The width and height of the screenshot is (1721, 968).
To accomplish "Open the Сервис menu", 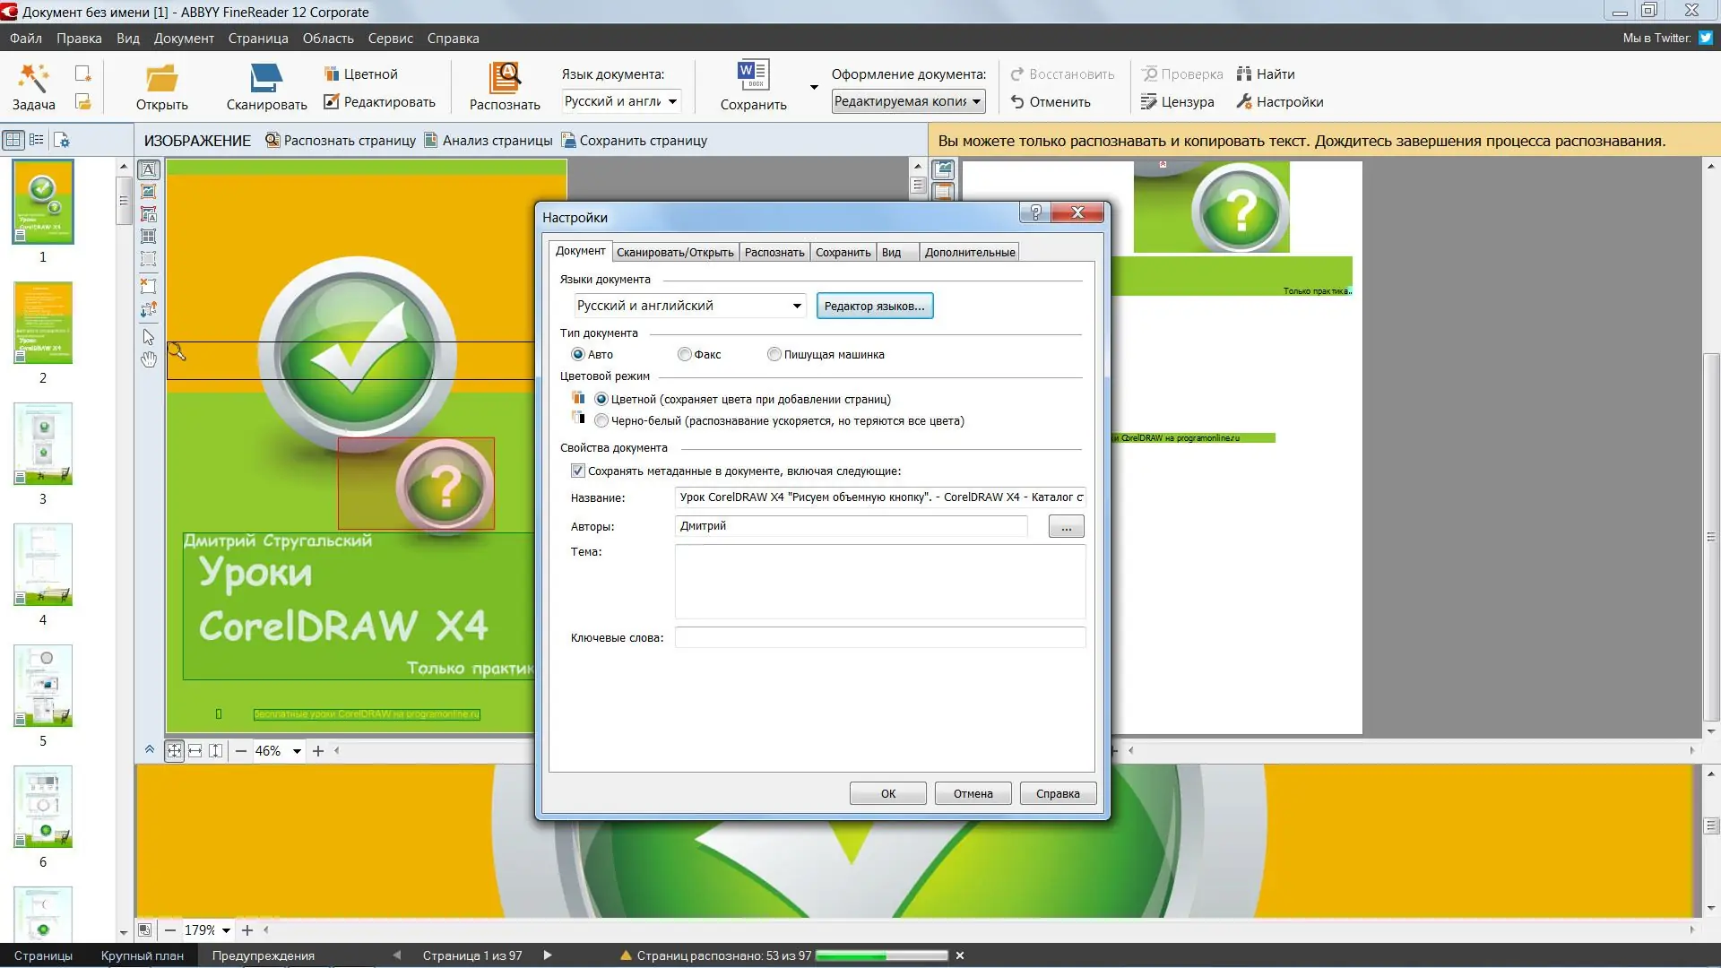I will (x=390, y=39).
